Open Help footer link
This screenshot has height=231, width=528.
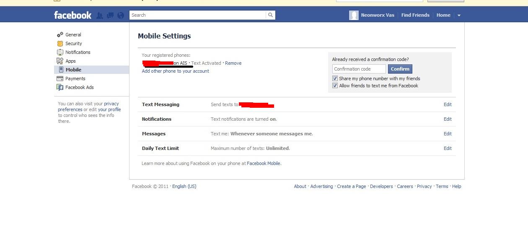tap(457, 186)
